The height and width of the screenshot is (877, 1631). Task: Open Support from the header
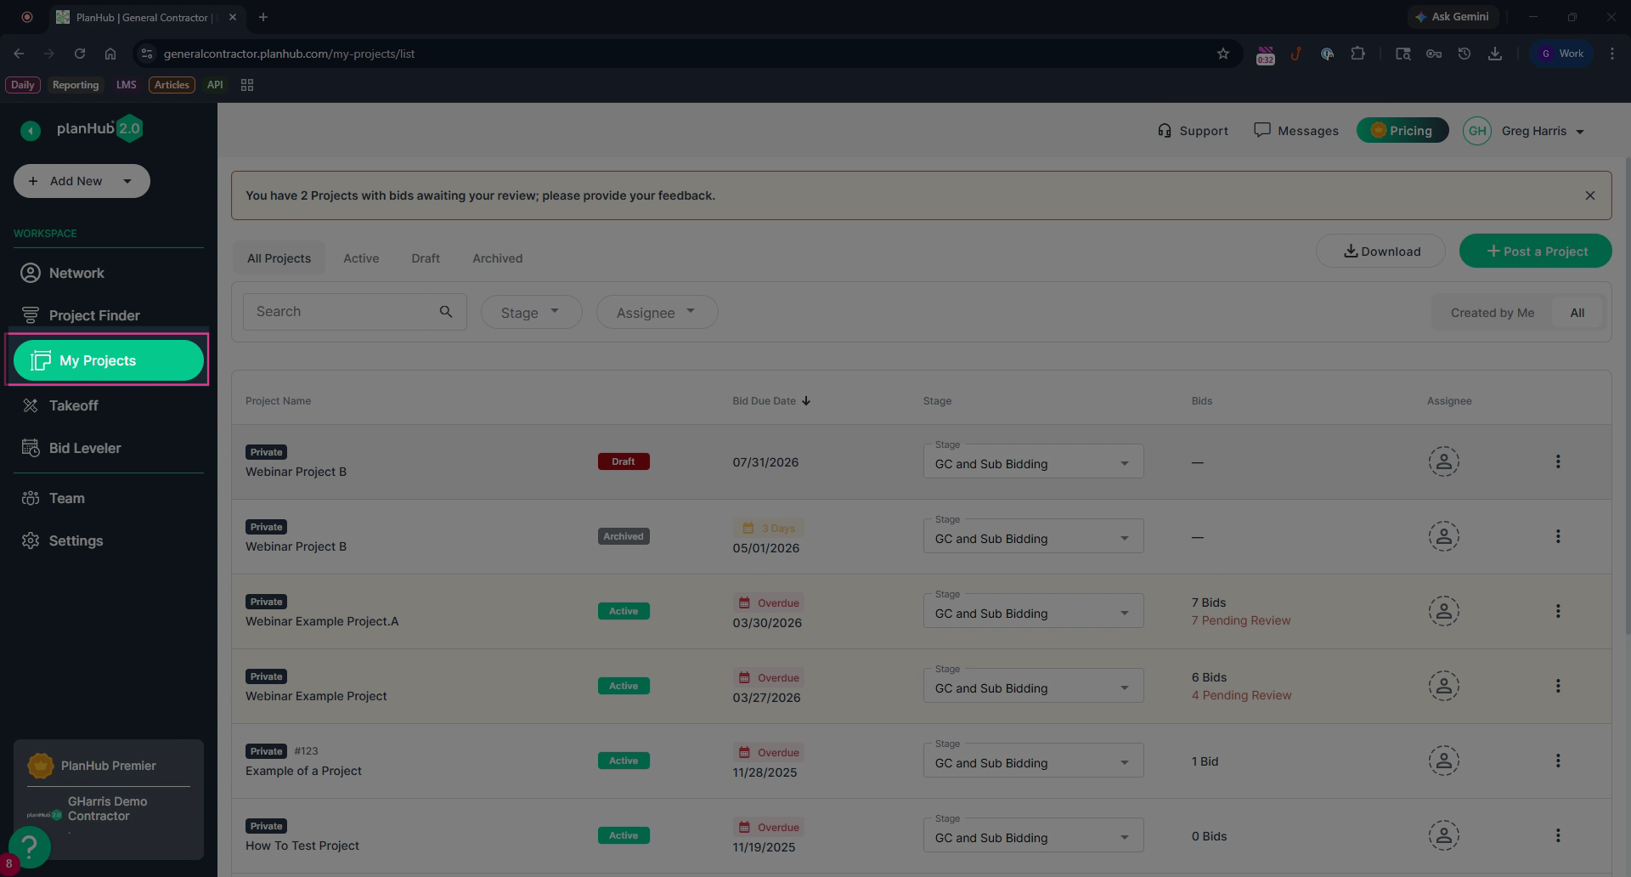(x=1193, y=131)
